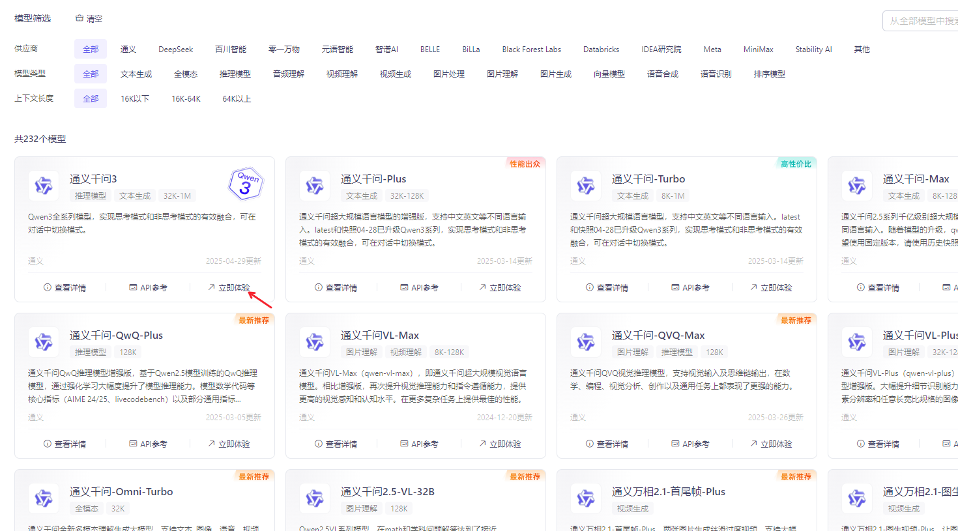
Task: Filter model type by 图片生成
Action: pyautogui.click(x=556, y=74)
